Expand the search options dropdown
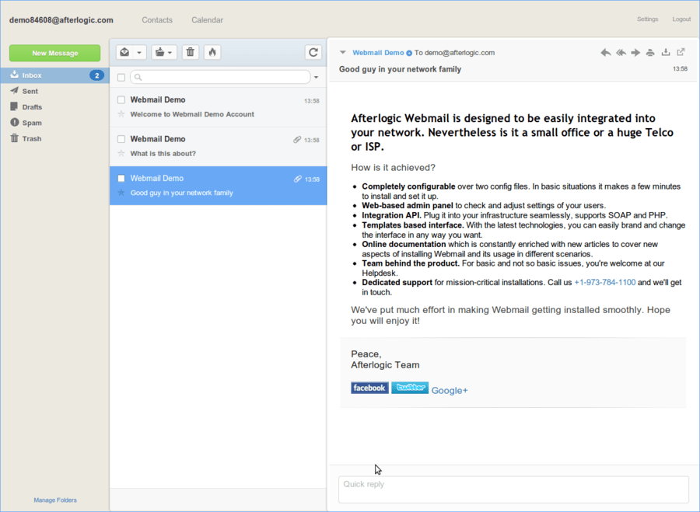The height and width of the screenshot is (512, 700). [x=317, y=77]
